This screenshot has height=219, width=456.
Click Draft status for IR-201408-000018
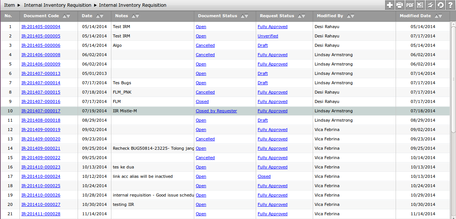pyautogui.click(x=262, y=120)
